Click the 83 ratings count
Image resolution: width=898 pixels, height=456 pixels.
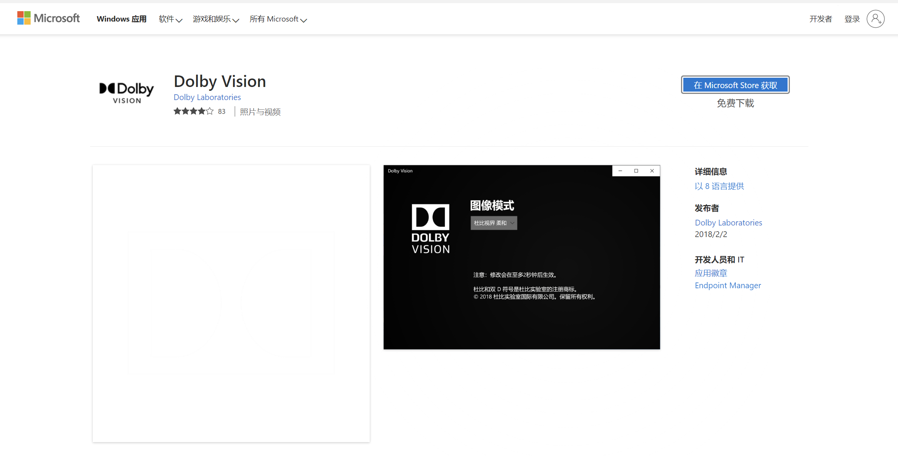coord(222,112)
